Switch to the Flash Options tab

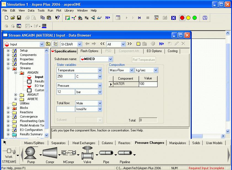tap(89, 51)
